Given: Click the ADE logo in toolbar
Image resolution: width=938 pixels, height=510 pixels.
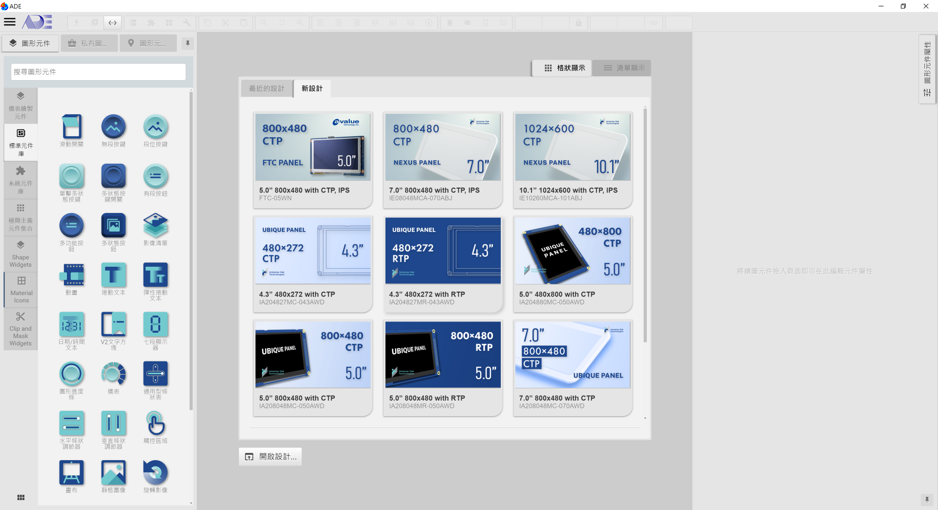Looking at the screenshot, I should tap(38, 22).
